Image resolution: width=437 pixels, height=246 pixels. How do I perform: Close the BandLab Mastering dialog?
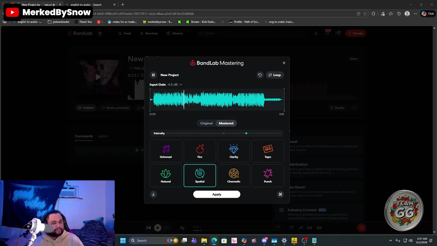pos(284,63)
